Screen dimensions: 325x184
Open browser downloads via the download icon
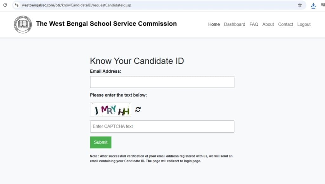[x=313, y=5]
